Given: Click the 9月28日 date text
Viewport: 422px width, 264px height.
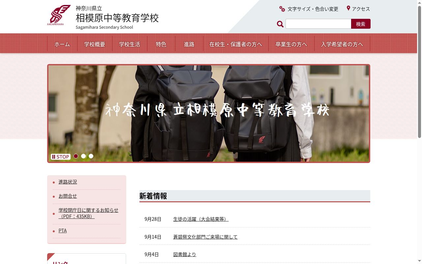Looking at the screenshot, I should (x=153, y=219).
